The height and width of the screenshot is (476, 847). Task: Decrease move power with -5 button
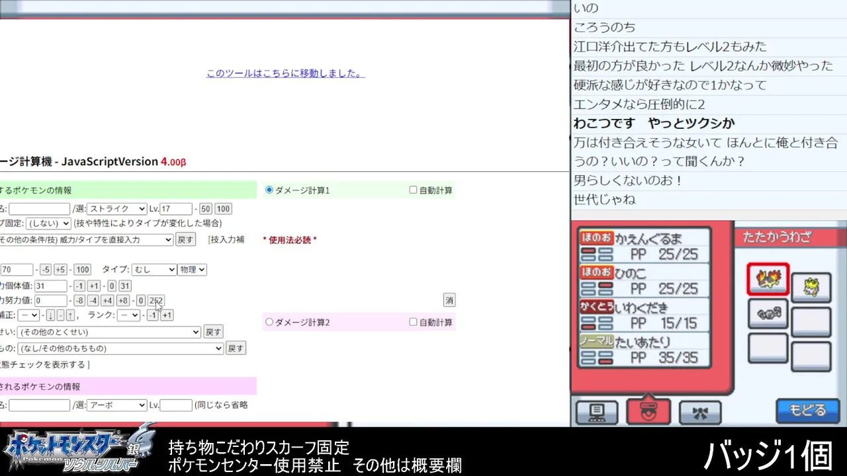45,270
